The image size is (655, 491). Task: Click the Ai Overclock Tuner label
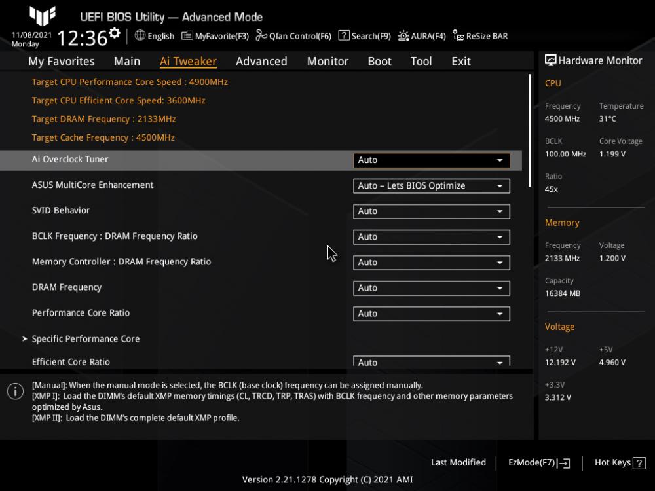[70, 160]
